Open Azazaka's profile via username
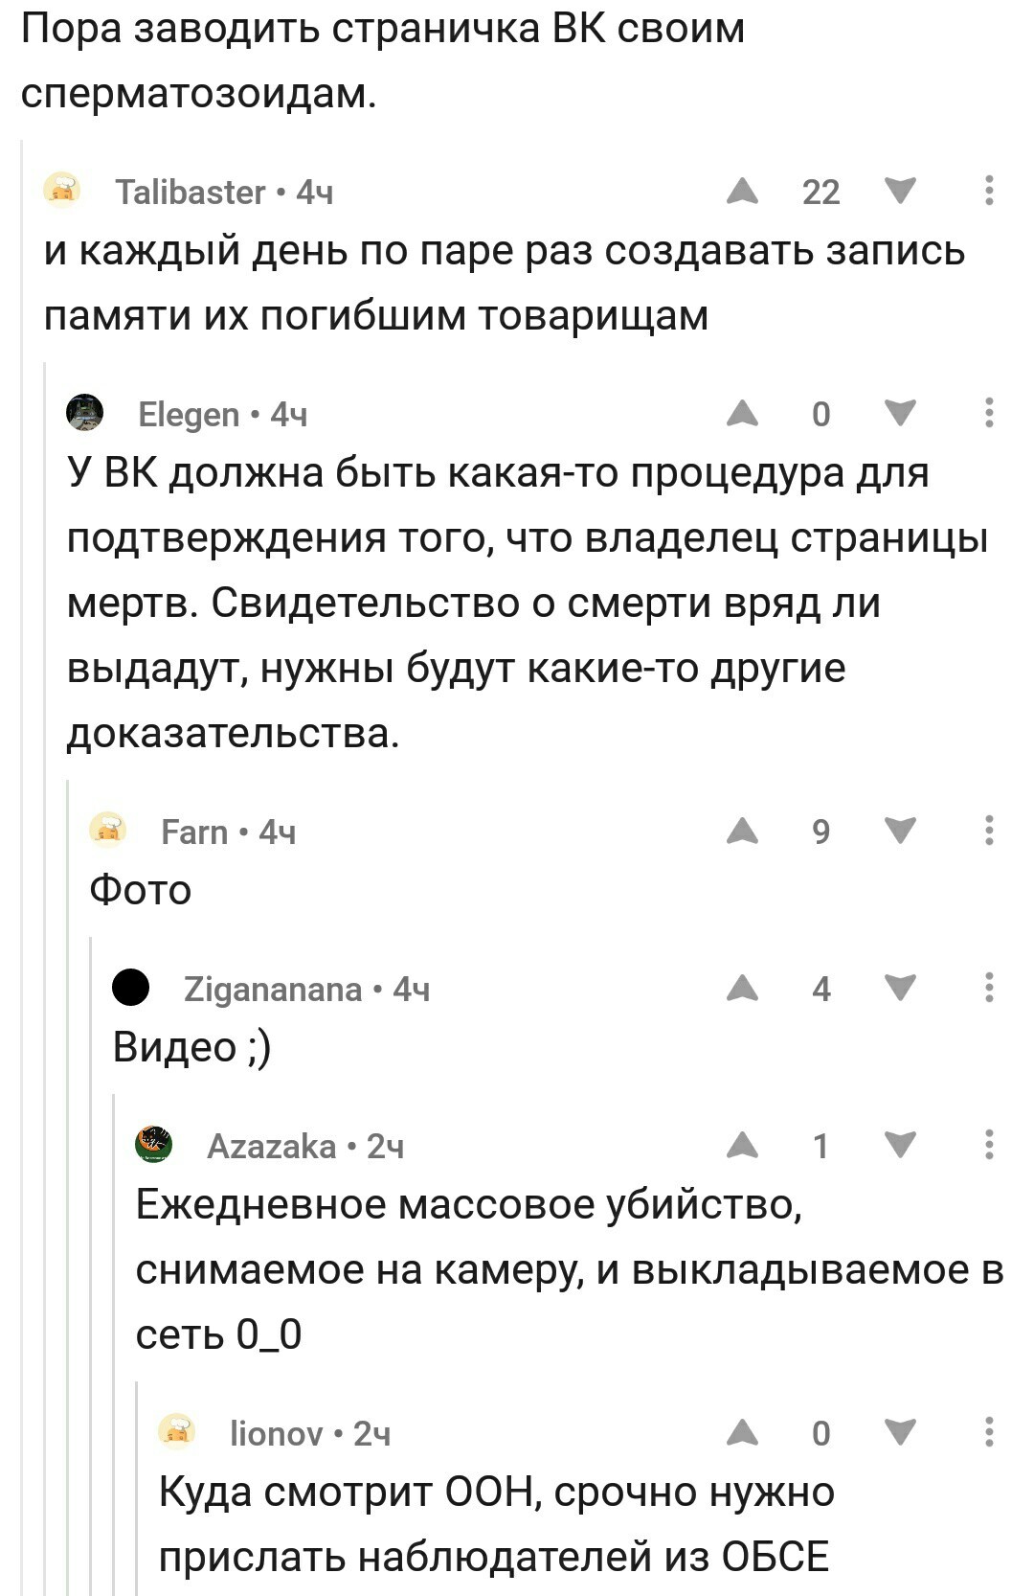The height and width of the screenshot is (1596, 1034). pos(272,1147)
